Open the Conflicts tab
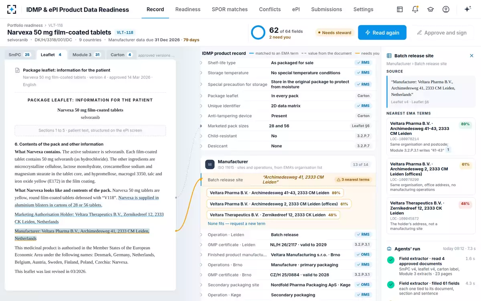This screenshot has width=481, height=301. [270, 9]
